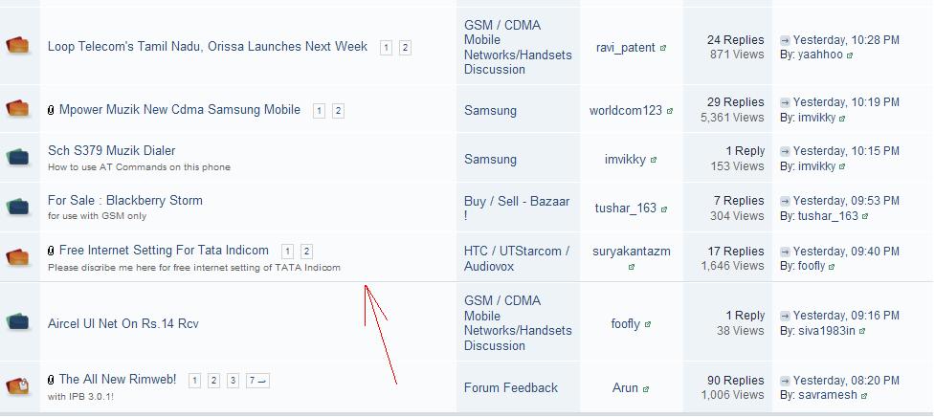Viewport: 935px width, 417px height.
Task: Go to page 7 of The All New Rimweb
Action: (x=257, y=381)
